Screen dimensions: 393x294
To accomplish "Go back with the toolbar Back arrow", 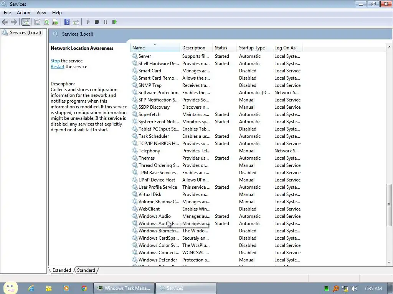I will pyautogui.click(x=5, y=22).
